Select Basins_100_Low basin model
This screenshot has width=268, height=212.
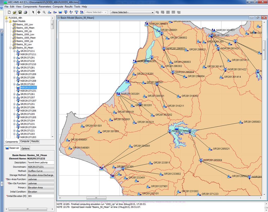click(25, 24)
